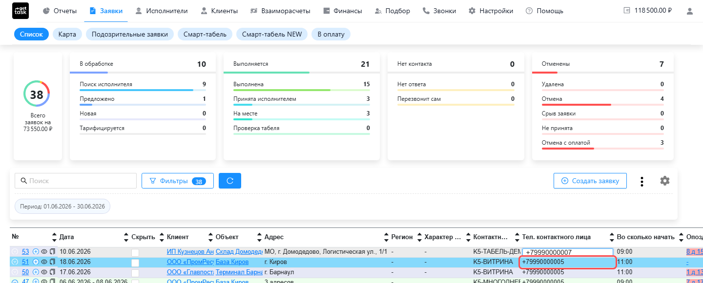703x283 pixels.
Task: Check the Скрыть box for request 51
Action: 135,263
